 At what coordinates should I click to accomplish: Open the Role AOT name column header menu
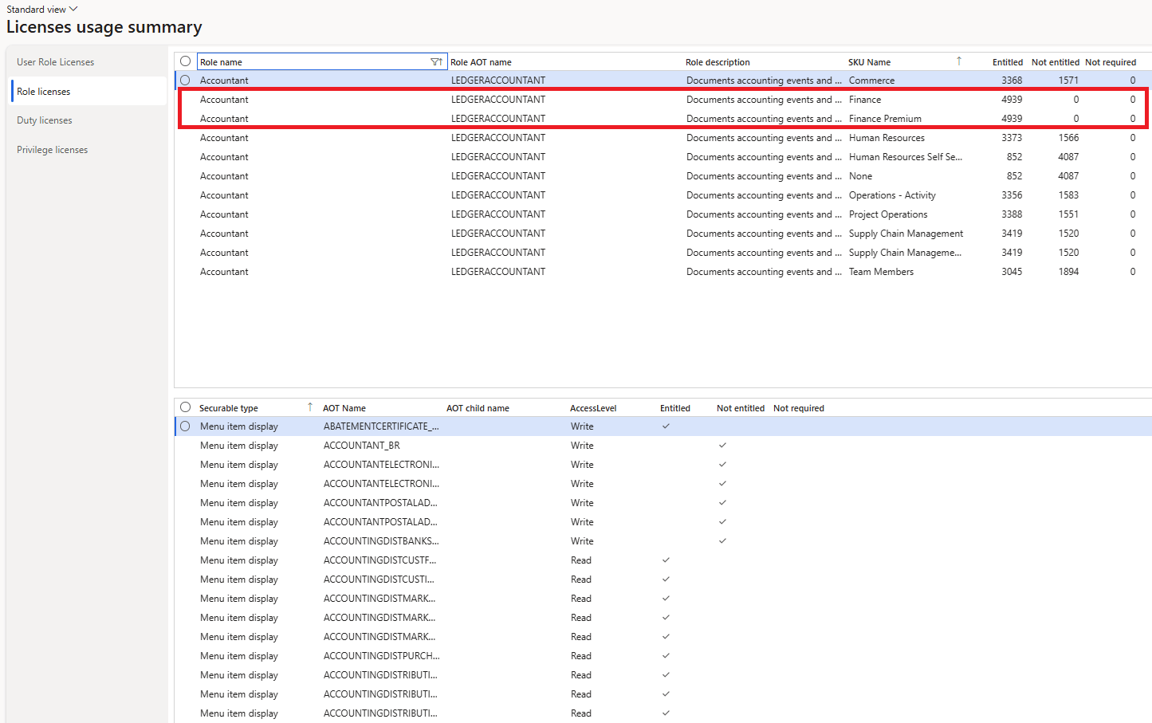pyautogui.click(x=482, y=62)
